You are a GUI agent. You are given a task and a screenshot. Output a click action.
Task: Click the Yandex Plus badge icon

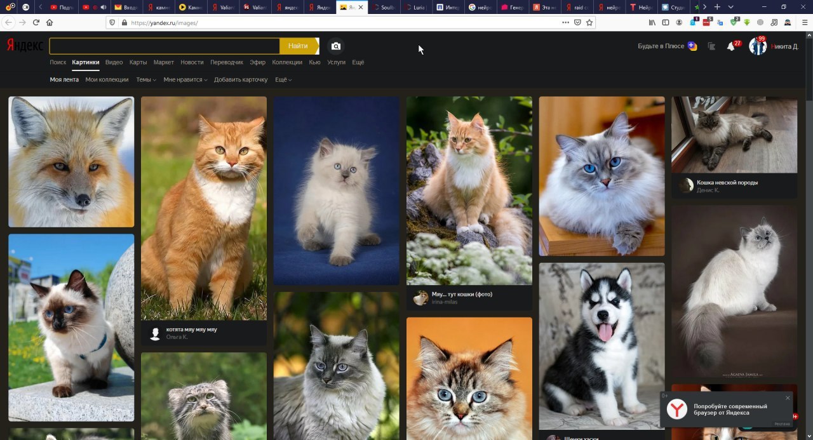pos(692,46)
